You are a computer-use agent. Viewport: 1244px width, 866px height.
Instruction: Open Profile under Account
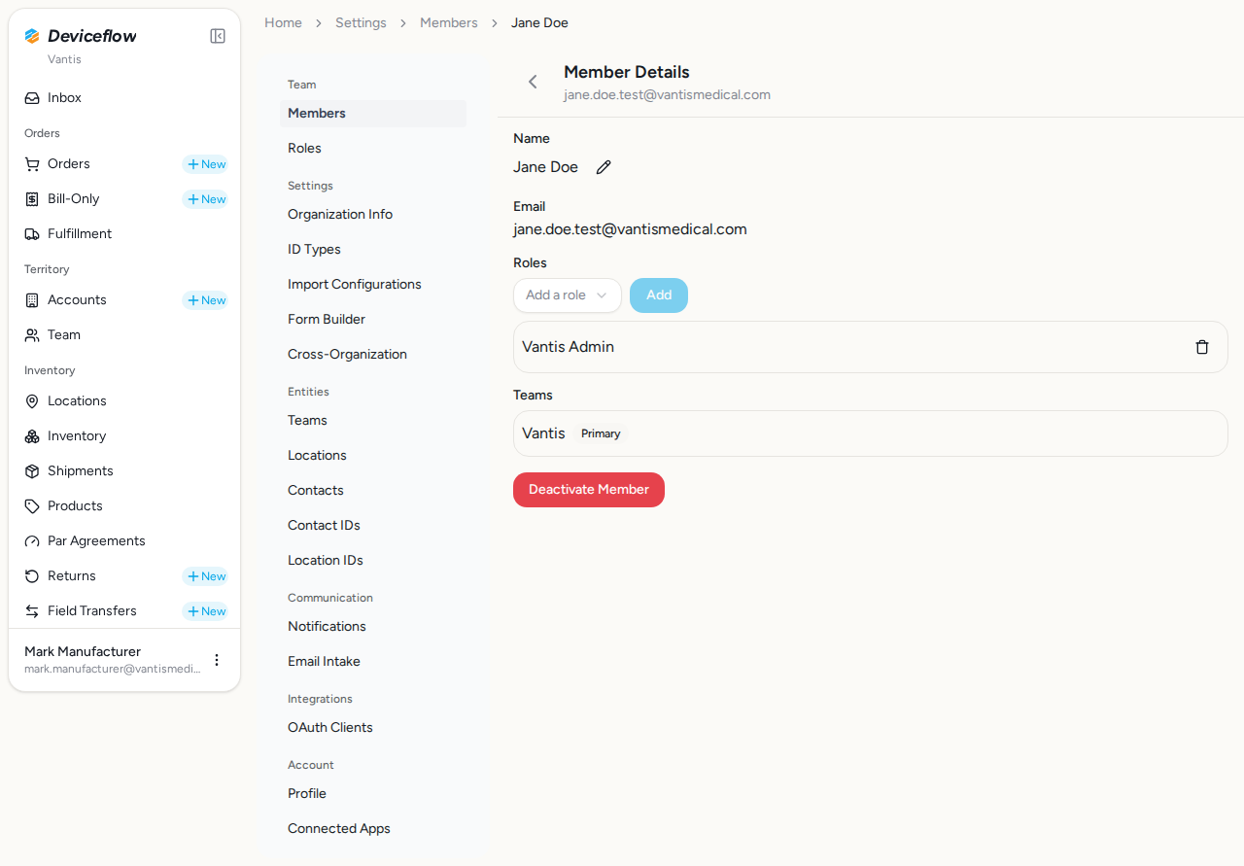373,794
